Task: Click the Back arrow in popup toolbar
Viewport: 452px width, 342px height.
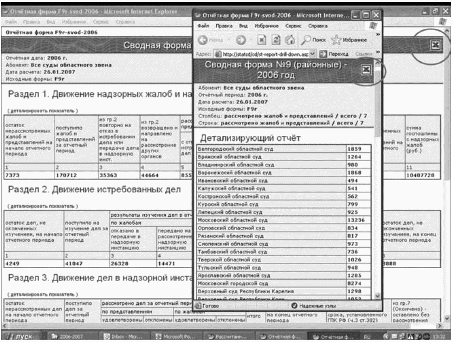Action: coord(203,40)
